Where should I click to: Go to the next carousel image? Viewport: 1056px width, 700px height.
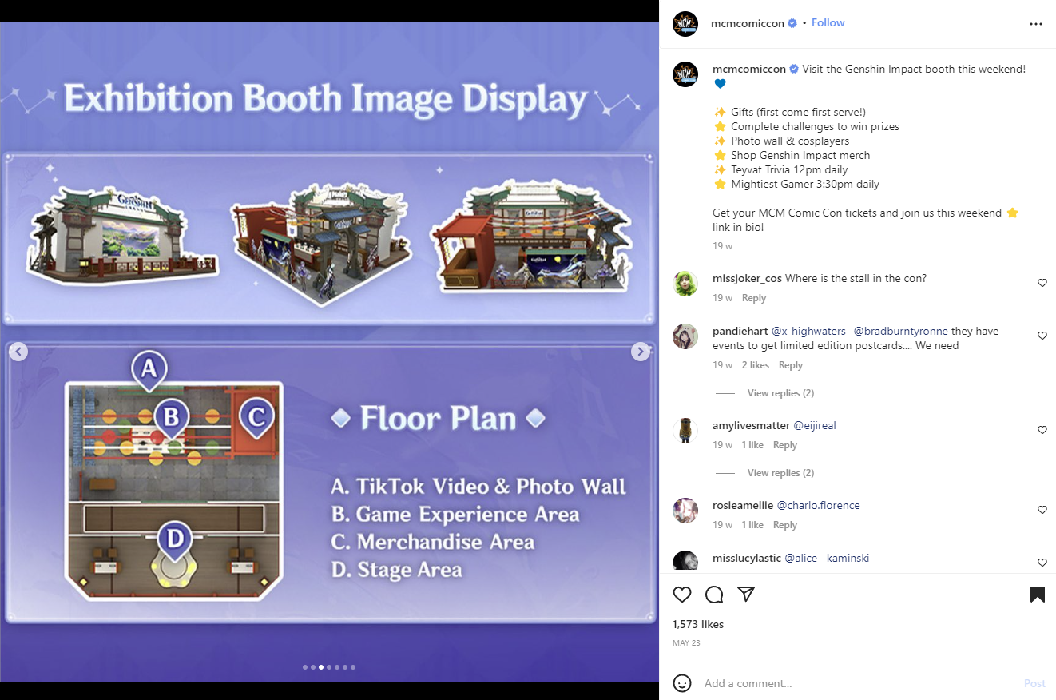[640, 352]
